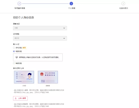Click the 人像面 caption under the first card
Screen dimensions: 139x108
(24, 86)
